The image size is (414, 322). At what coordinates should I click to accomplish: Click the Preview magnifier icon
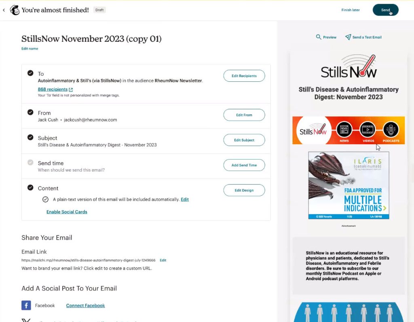coord(319,37)
